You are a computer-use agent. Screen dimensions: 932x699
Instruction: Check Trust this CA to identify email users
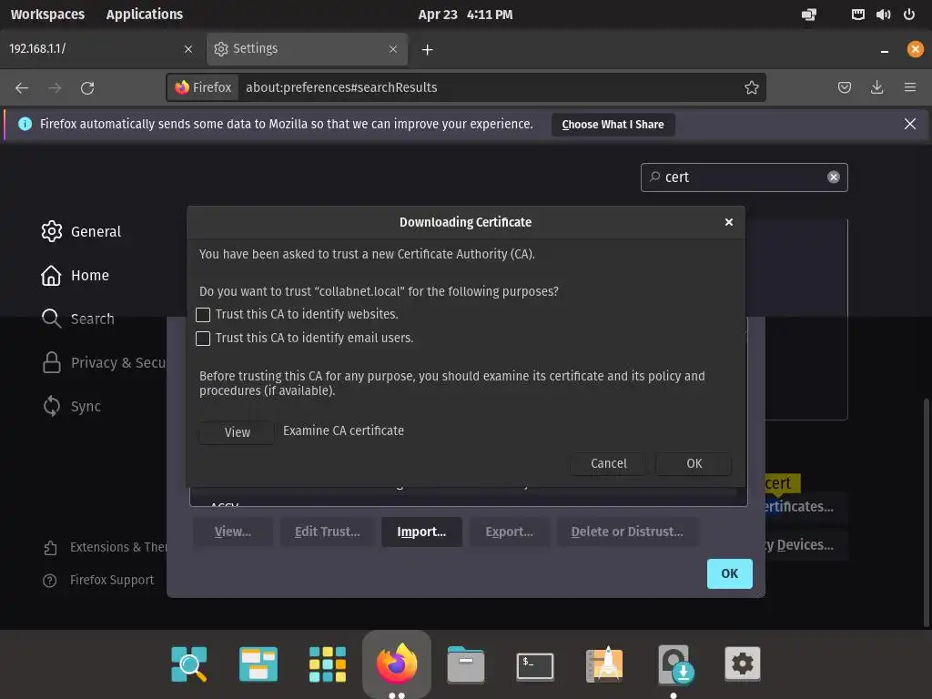[x=203, y=339]
